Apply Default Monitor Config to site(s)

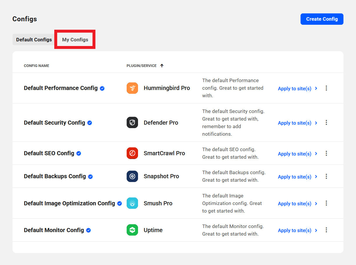click(x=298, y=230)
